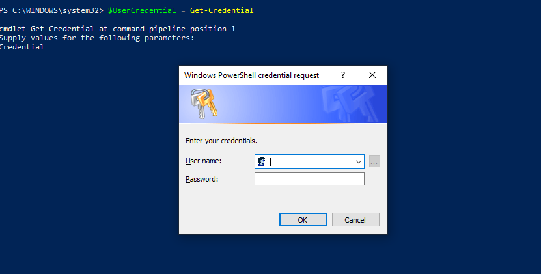541x274 pixels.
Task: Dismiss dialog with the Cancel button
Action: [355, 220]
